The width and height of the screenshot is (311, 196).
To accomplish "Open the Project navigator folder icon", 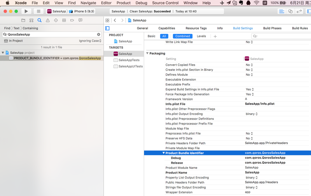I will point(23,20).
